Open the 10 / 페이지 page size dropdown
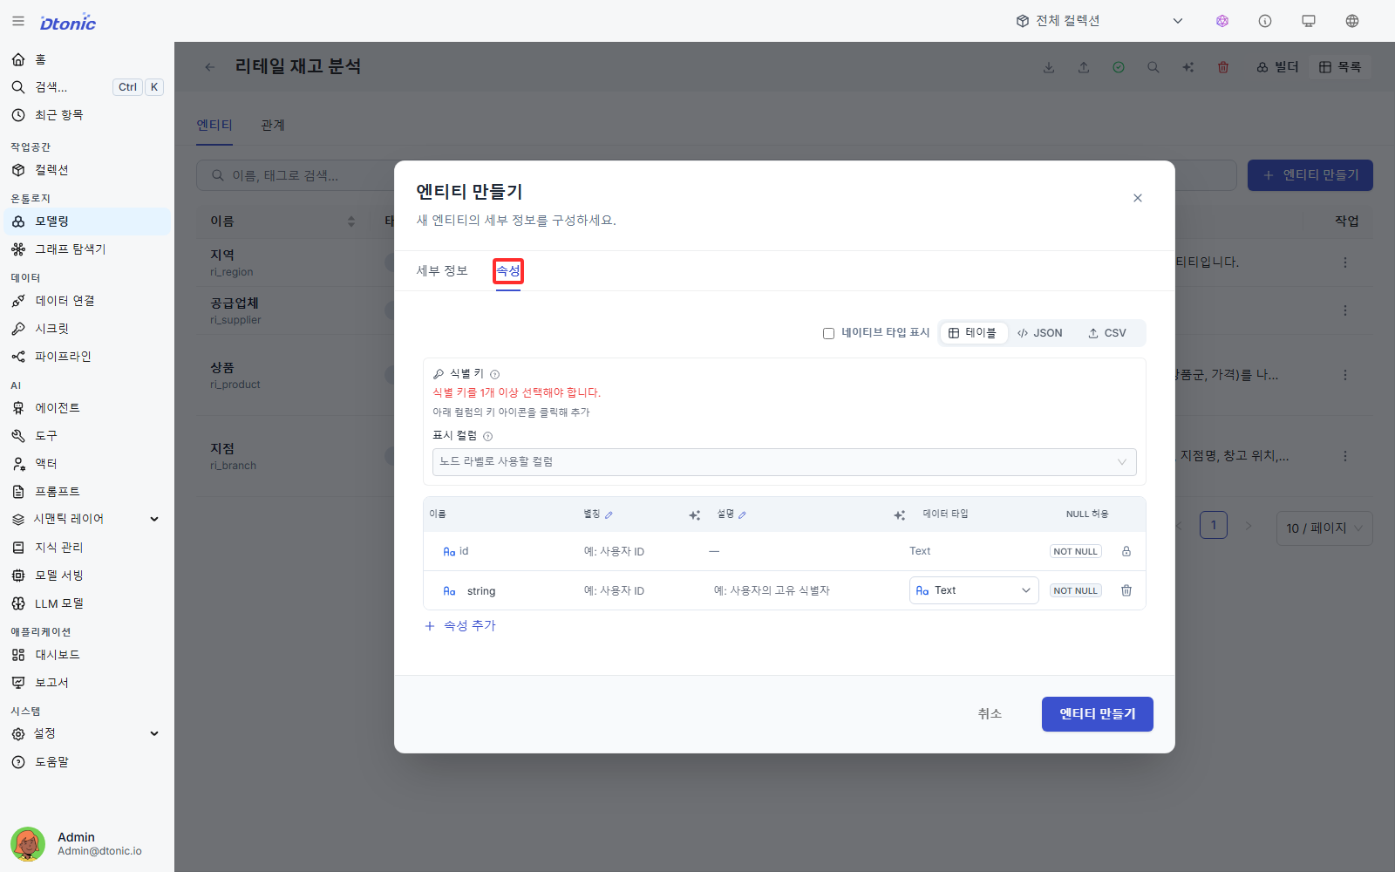This screenshot has height=872, width=1395. point(1324,528)
